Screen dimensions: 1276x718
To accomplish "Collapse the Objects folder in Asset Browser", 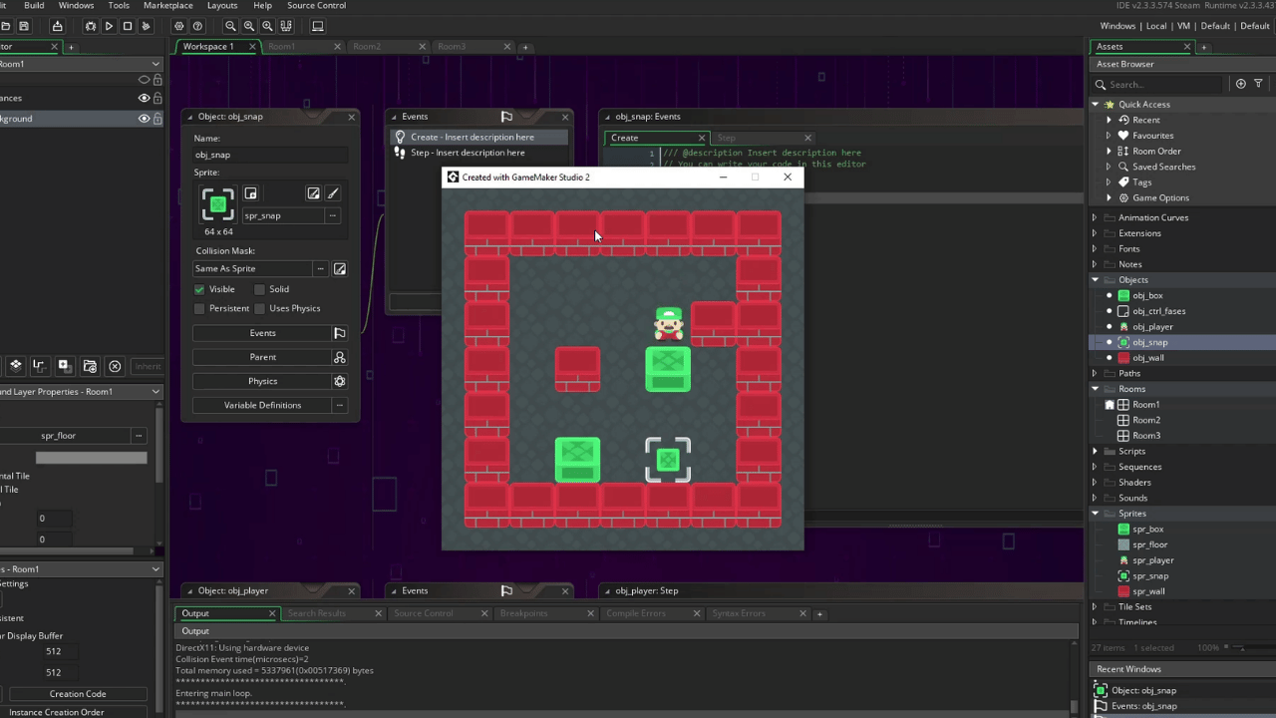I will coord(1095,280).
